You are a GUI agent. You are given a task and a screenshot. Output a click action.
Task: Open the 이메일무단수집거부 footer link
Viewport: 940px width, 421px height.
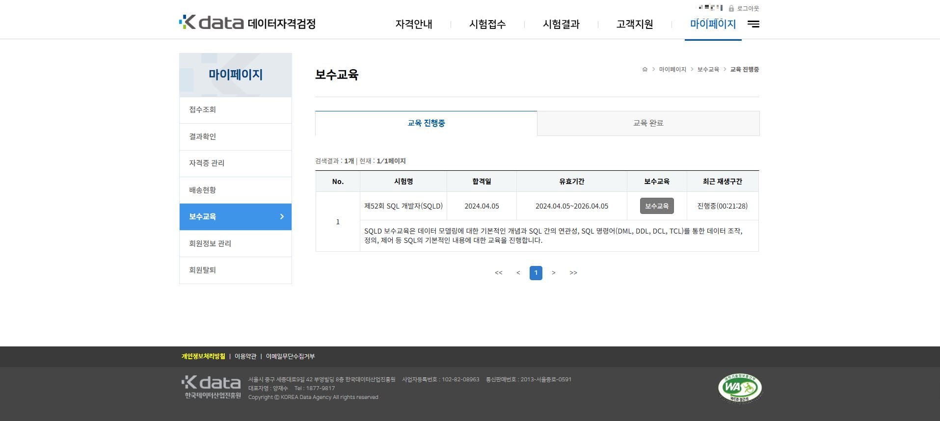pos(290,356)
